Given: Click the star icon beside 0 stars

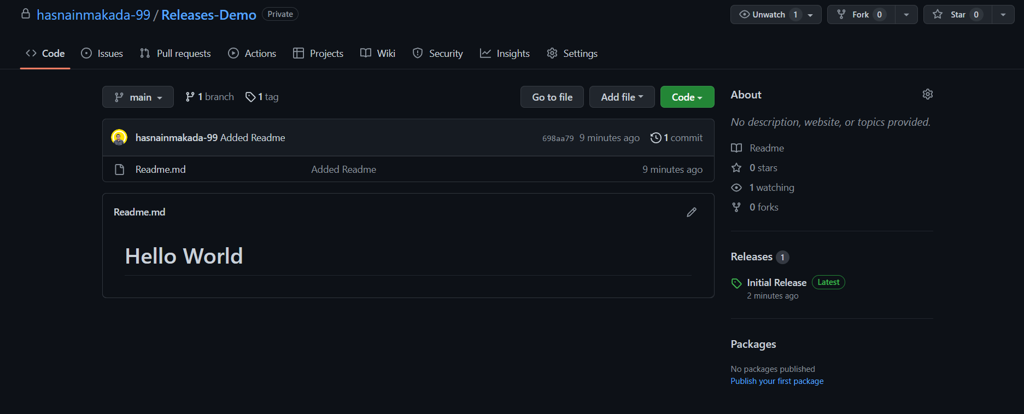Looking at the screenshot, I should [736, 168].
